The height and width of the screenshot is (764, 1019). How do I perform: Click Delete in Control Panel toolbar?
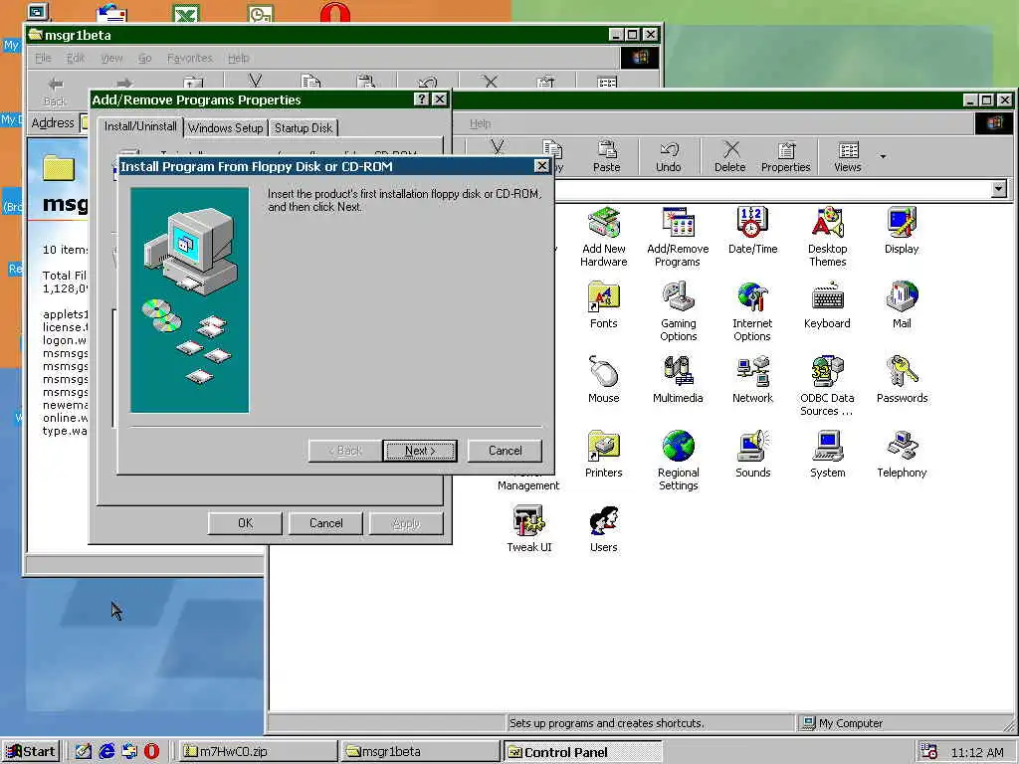(x=729, y=156)
